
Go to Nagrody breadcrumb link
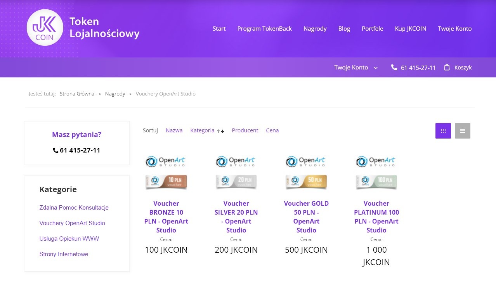pos(115,94)
